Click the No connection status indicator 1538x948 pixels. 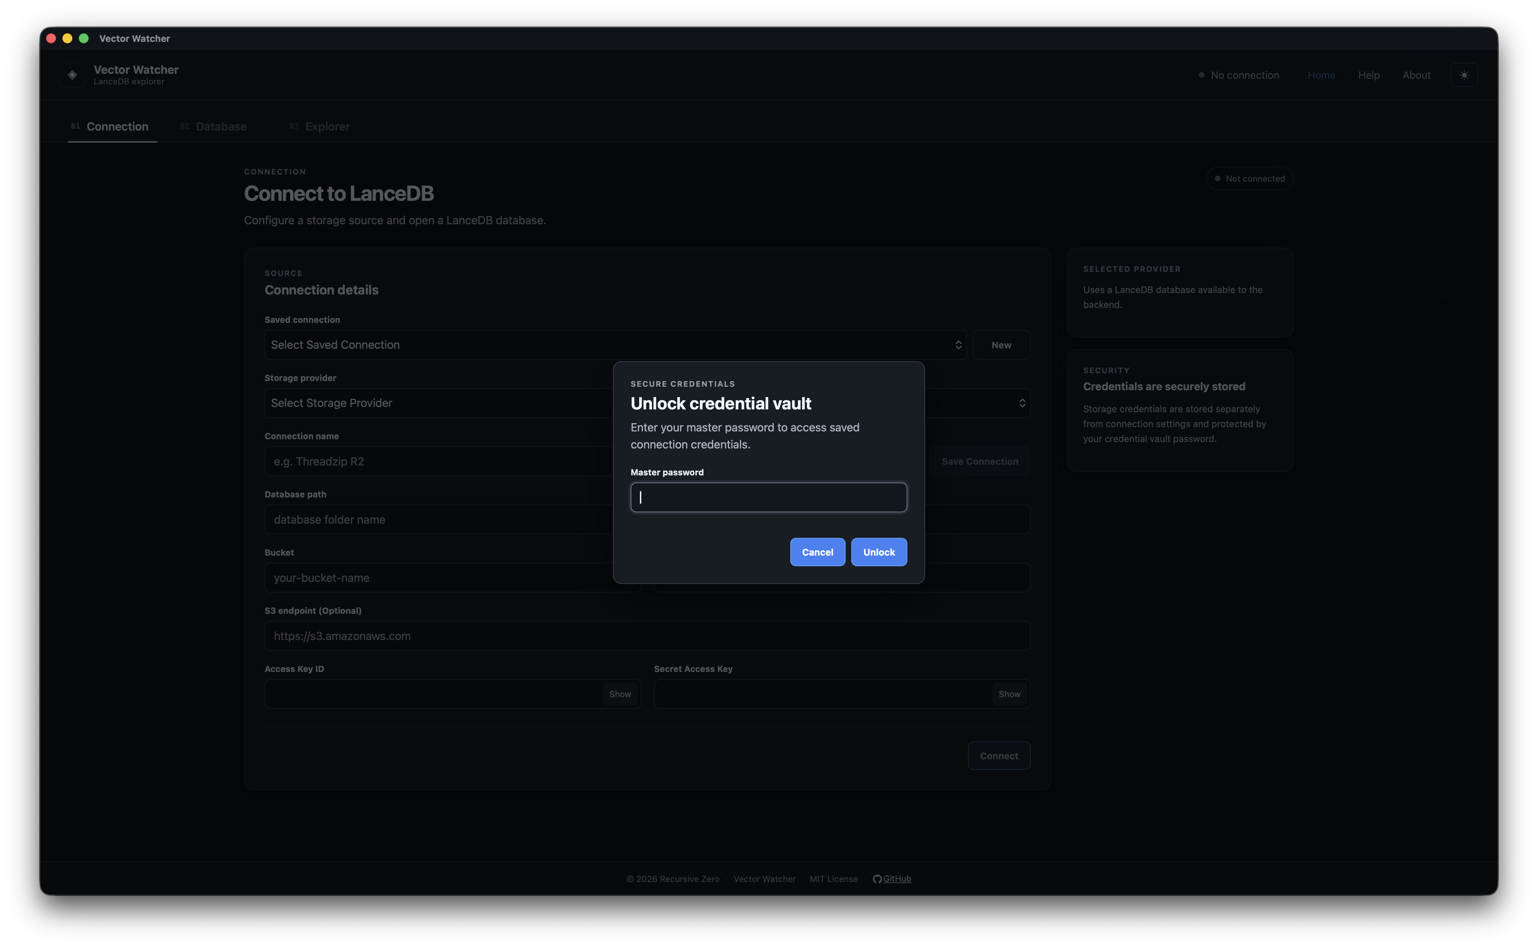click(1238, 75)
